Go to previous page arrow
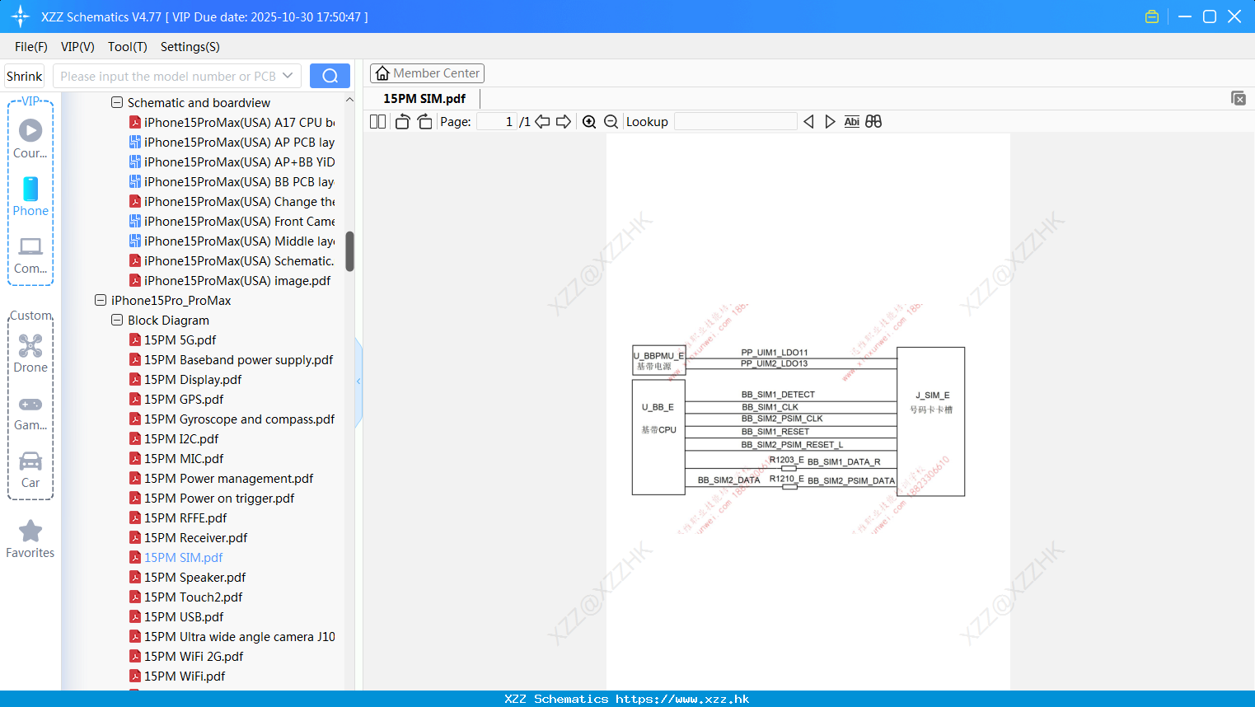Screen dimensions: 1255x707 pos(542,121)
